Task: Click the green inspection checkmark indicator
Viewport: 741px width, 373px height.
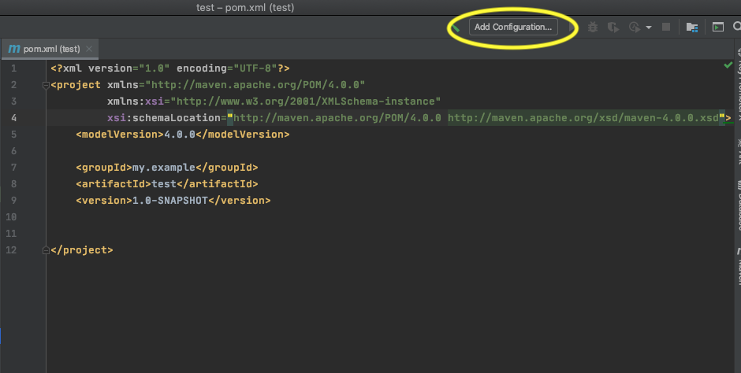Action: (x=728, y=65)
